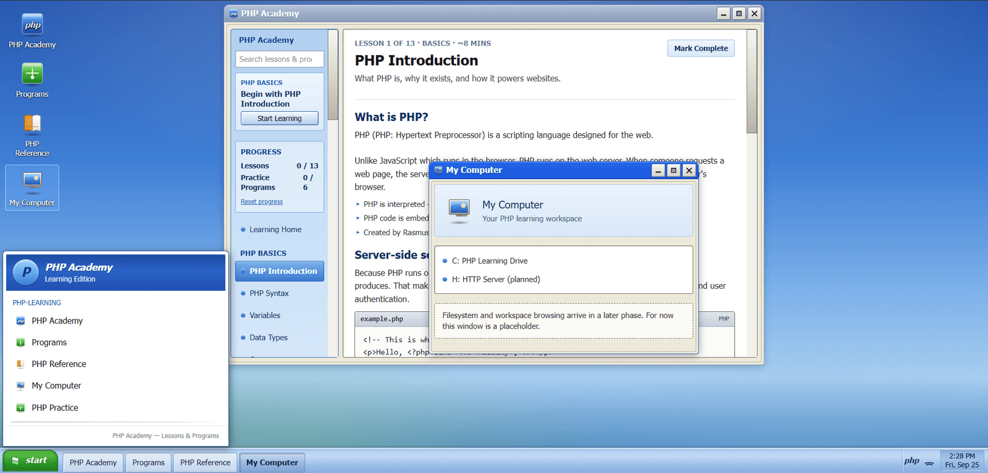Open the Variables lesson

[280, 316]
